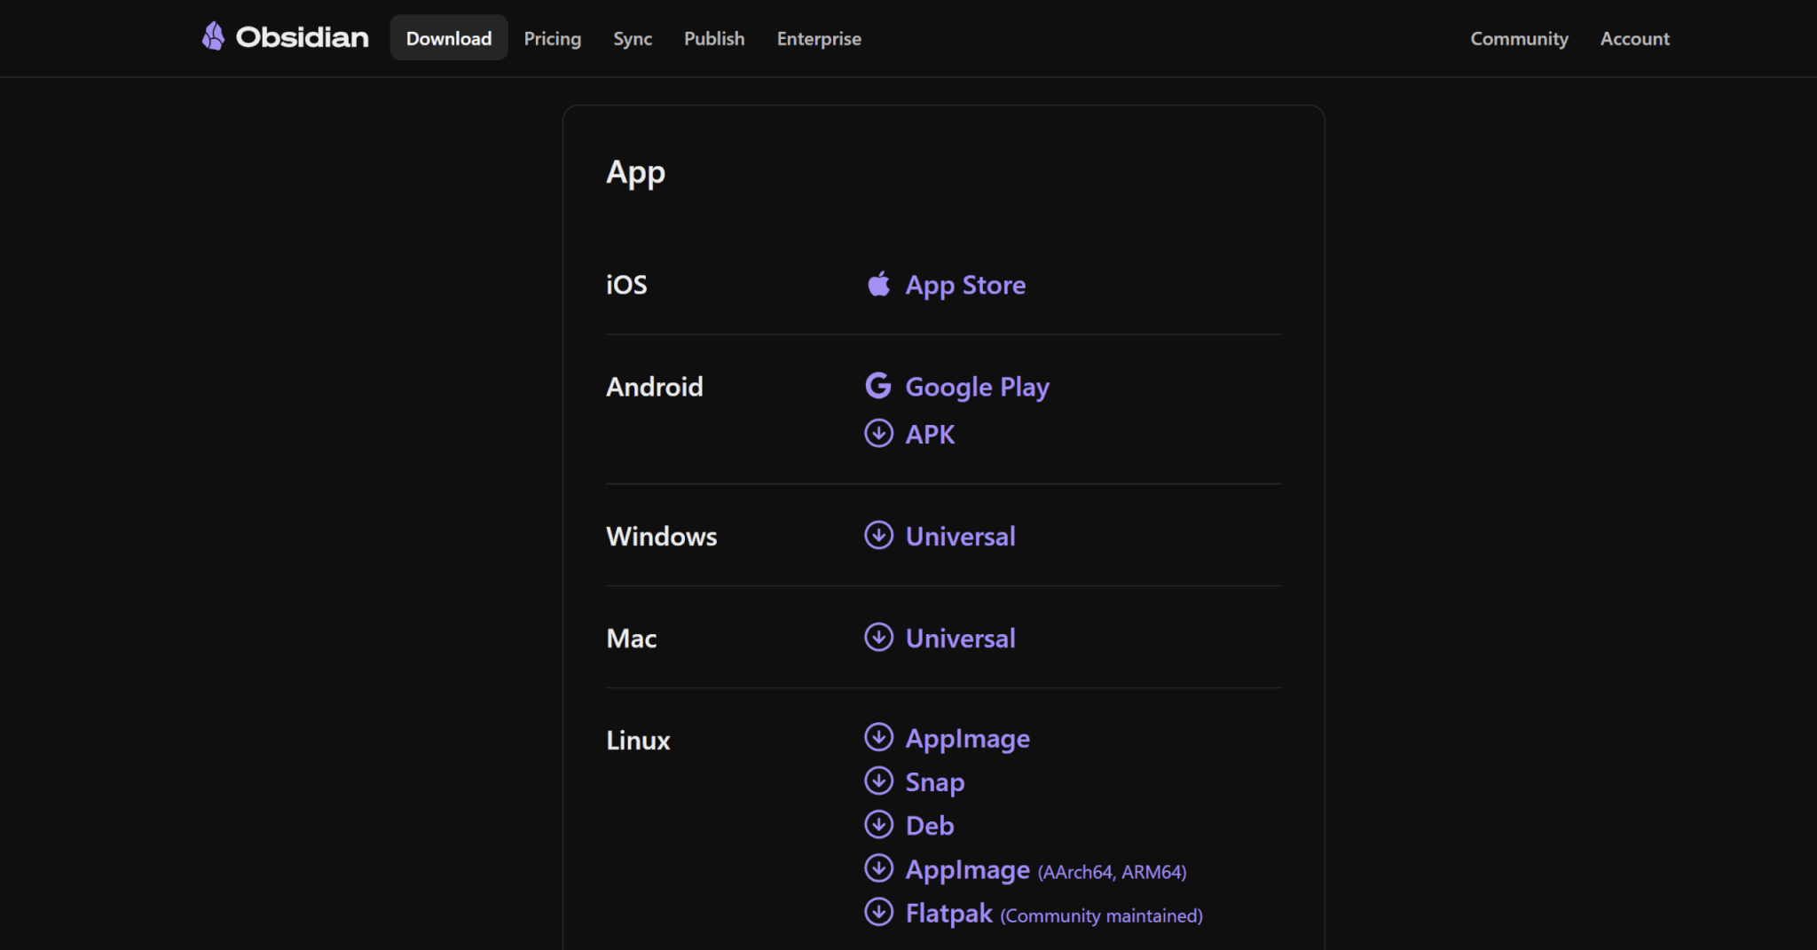Click the iOS platform label
This screenshot has width=1817, height=950.
(626, 285)
